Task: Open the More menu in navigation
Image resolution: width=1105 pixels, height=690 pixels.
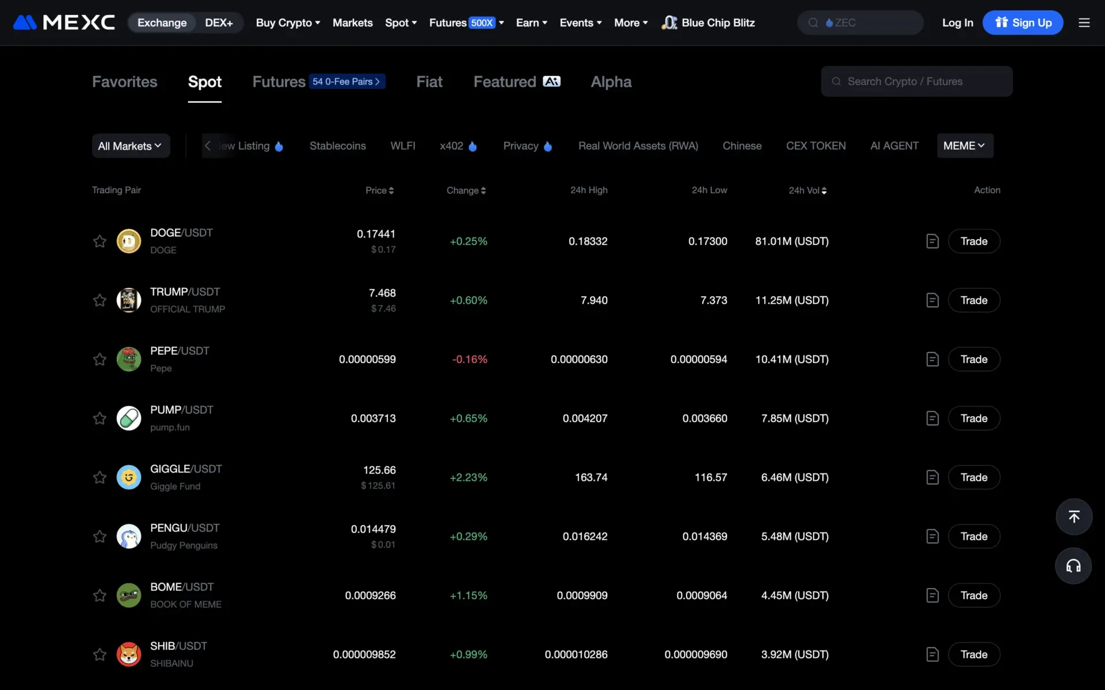Action: click(x=631, y=22)
